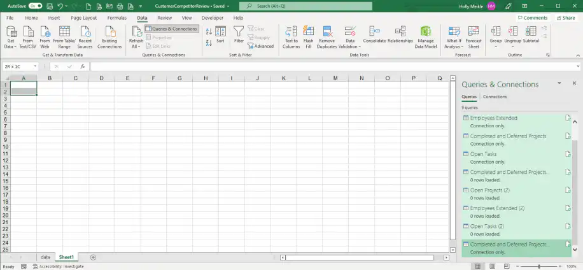The width and height of the screenshot is (583, 270).
Task: Switch to the Page Layout tab
Action: 83,18
